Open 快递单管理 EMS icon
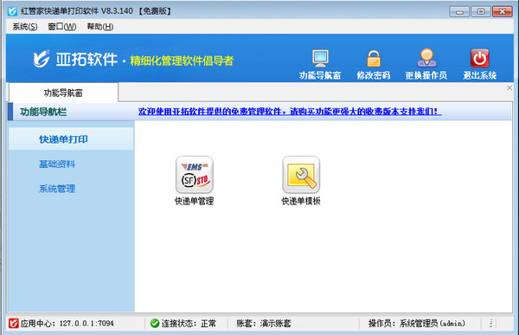519x335 pixels. tap(195, 175)
